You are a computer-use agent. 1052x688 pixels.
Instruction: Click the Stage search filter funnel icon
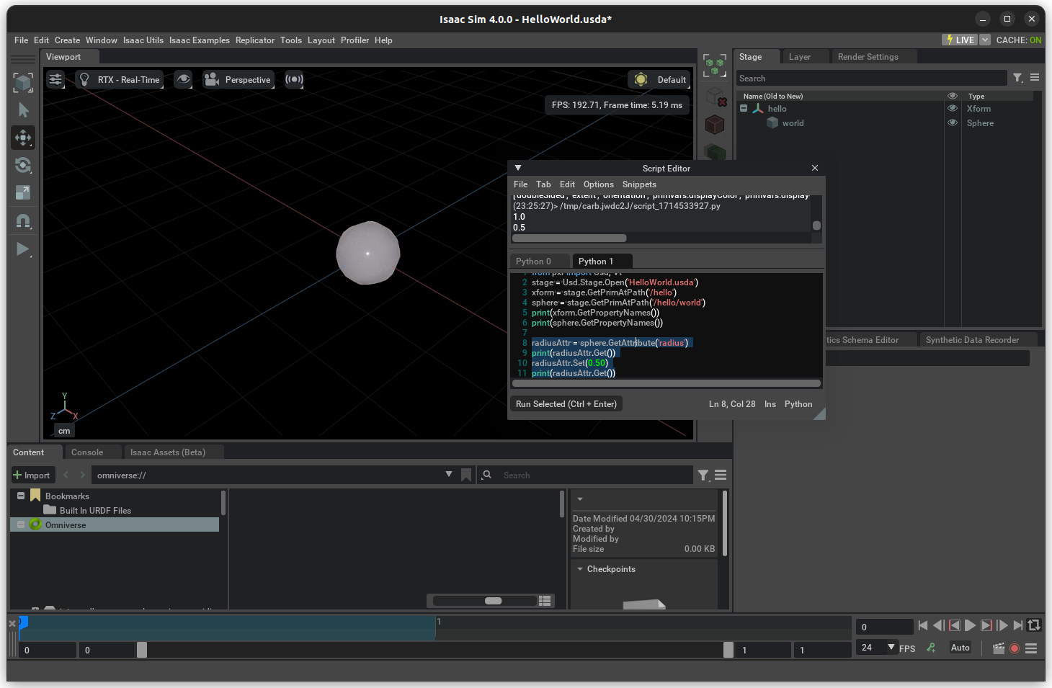point(1017,78)
